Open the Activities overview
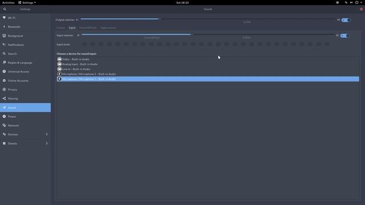 point(8,2)
